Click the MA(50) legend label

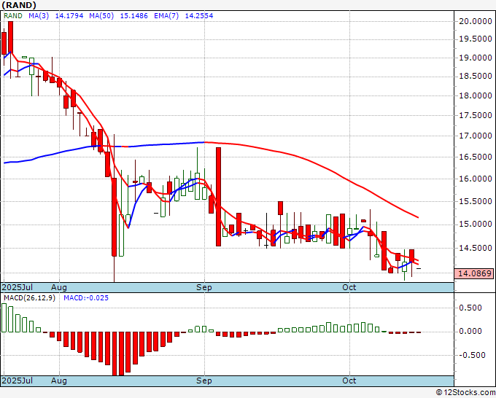pyautogui.click(x=101, y=16)
